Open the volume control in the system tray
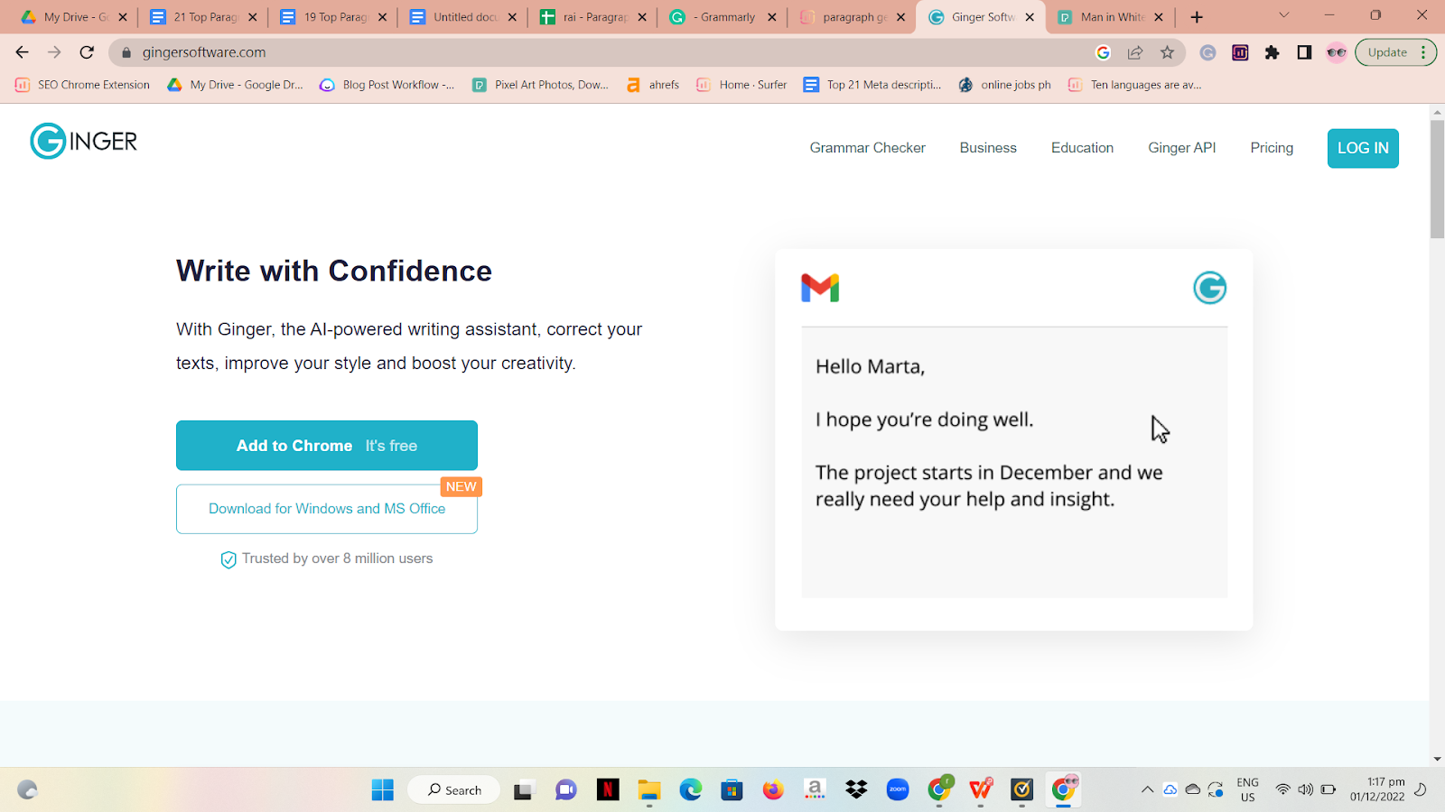Image resolution: width=1445 pixels, height=812 pixels. click(1305, 789)
